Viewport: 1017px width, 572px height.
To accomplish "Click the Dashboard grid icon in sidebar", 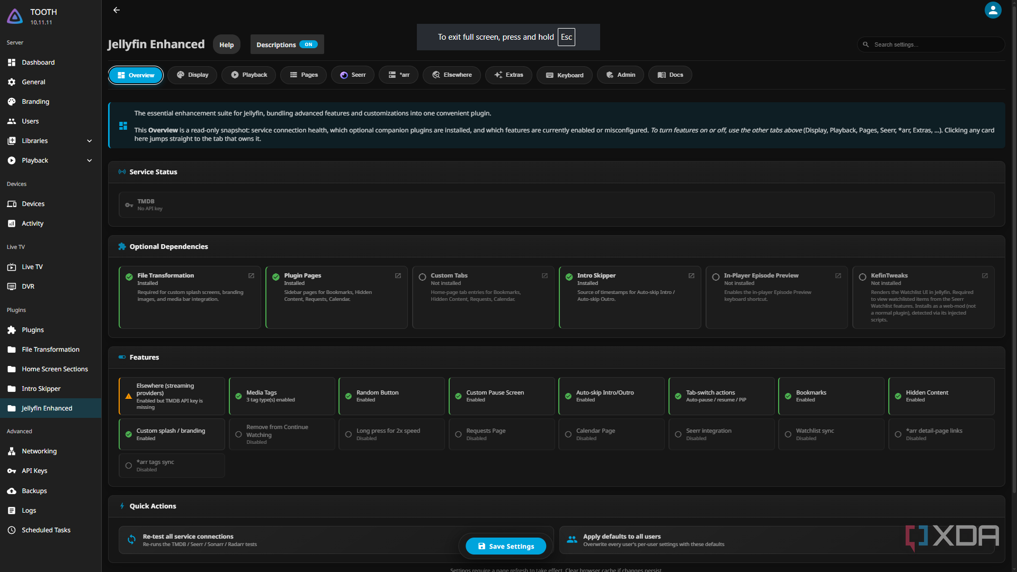I will [12, 62].
